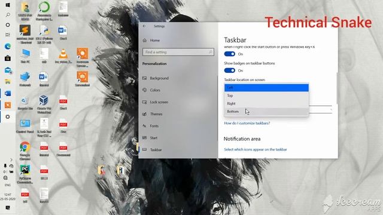Choose Left in taskbar location list
This screenshot has height=215, width=383.
coord(266,88)
